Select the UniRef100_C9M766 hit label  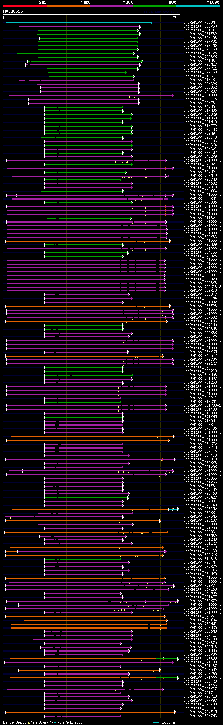coord(200,252)
